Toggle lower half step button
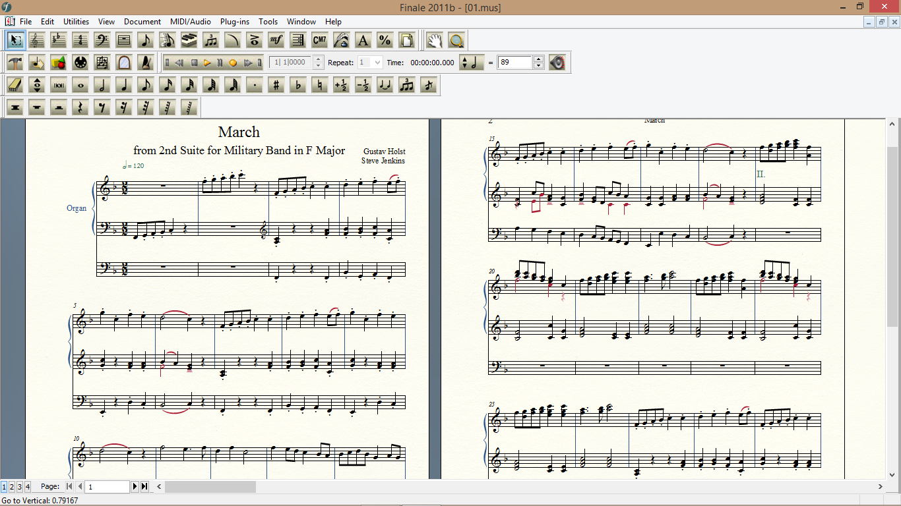 click(363, 85)
